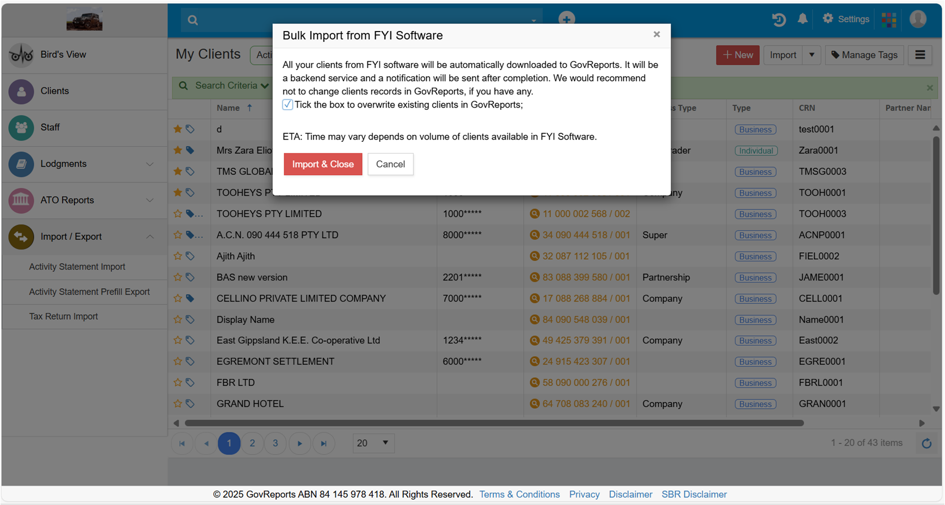Click tag icon for A.C.N. 090 444 518
This screenshot has width=945, height=505.
pos(190,235)
